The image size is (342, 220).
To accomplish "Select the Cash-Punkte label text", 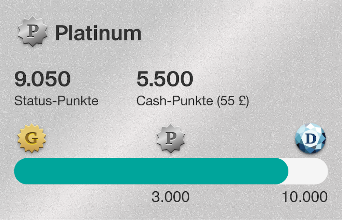I will [174, 101].
